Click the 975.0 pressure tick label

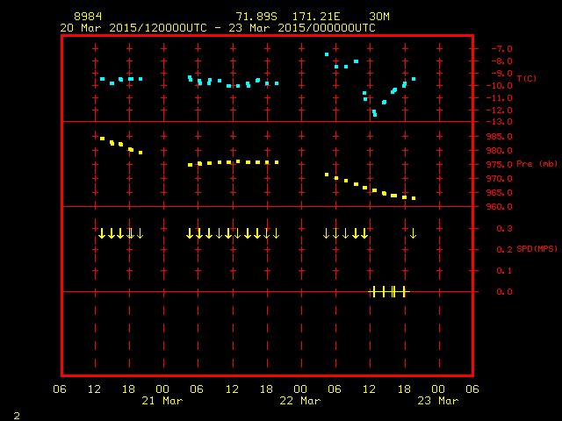click(x=500, y=164)
